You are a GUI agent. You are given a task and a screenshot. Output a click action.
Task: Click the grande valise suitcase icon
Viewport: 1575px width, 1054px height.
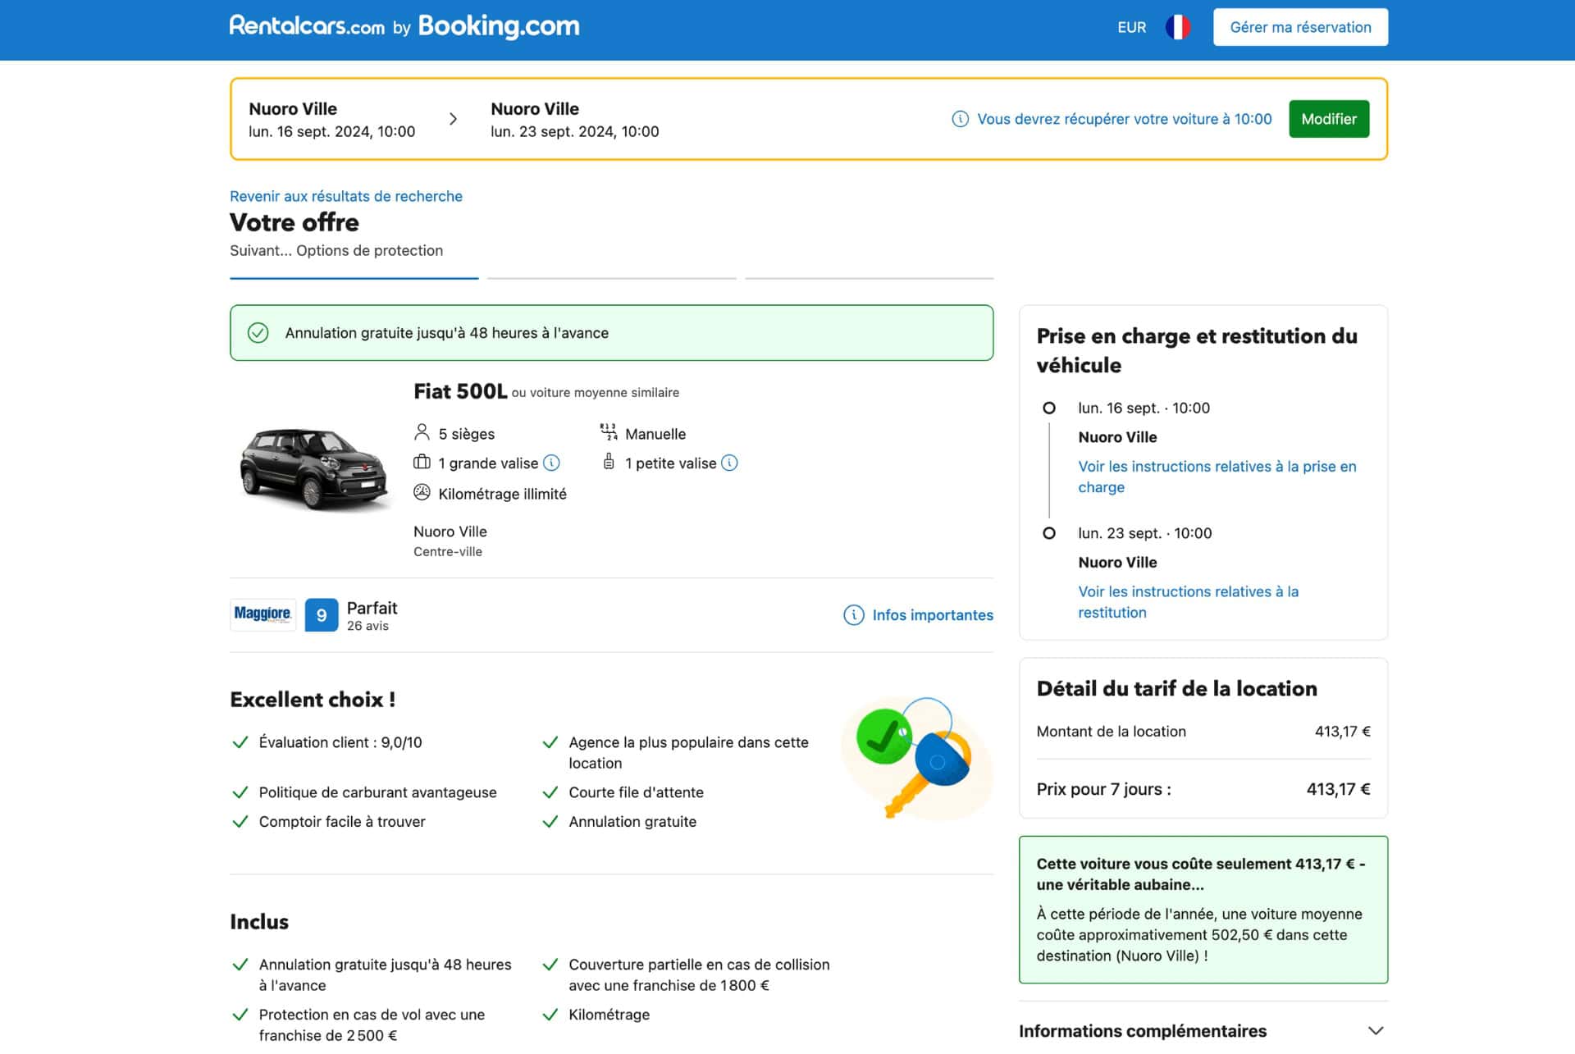click(x=422, y=463)
